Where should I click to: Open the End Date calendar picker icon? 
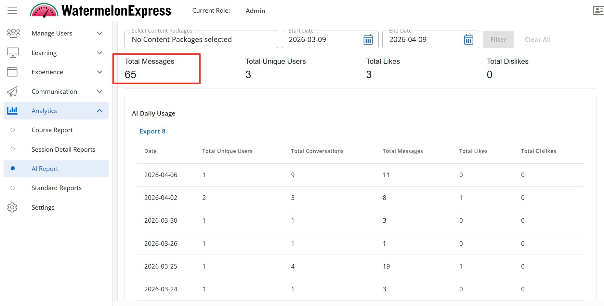468,40
